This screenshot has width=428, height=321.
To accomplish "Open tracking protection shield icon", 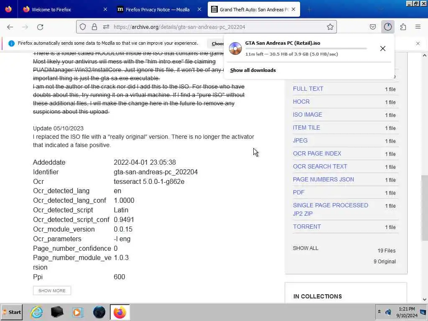I will click(x=83, y=27).
